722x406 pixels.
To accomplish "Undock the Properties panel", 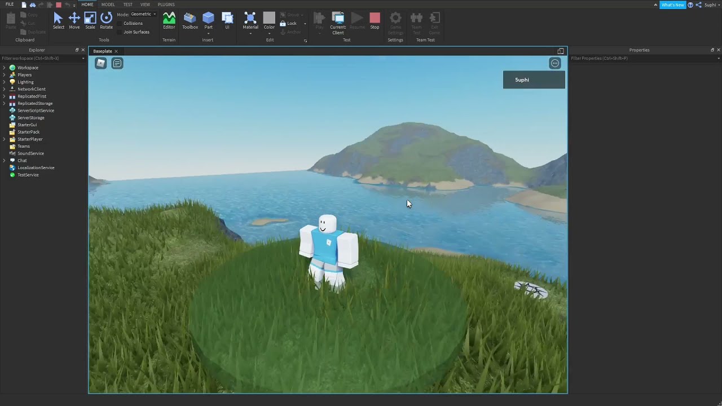I will (x=712, y=50).
